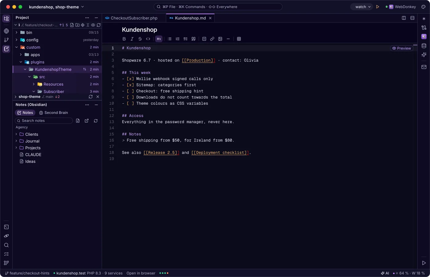430x277 pixels.
Task: Open the Project files sidebar icon
Action: point(6,19)
